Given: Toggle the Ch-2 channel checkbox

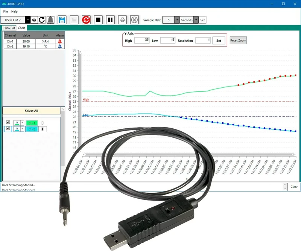Looking at the screenshot, I should (8, 129).
